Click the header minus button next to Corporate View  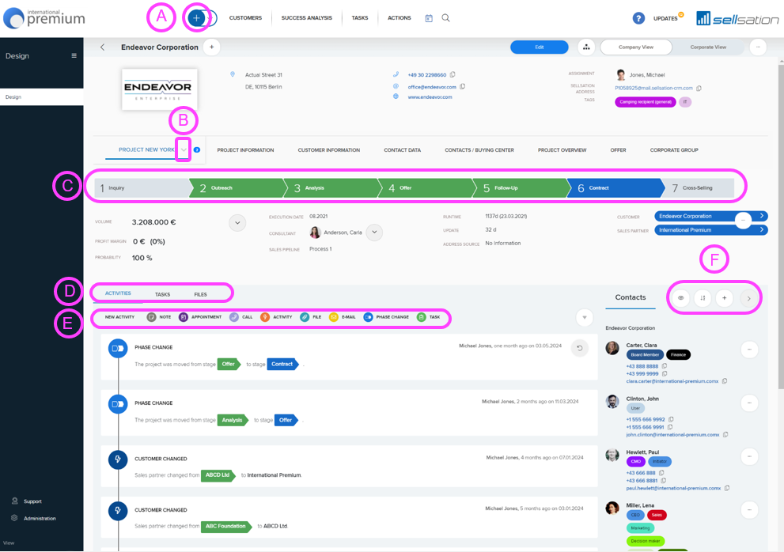758,47
